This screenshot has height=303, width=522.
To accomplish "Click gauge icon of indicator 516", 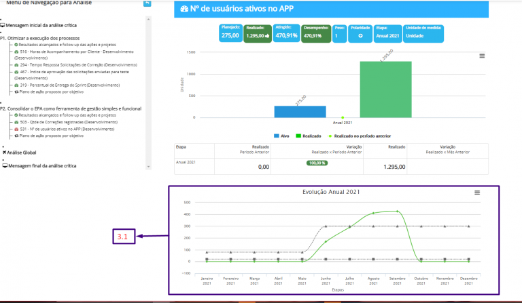I will pos(16,52).
